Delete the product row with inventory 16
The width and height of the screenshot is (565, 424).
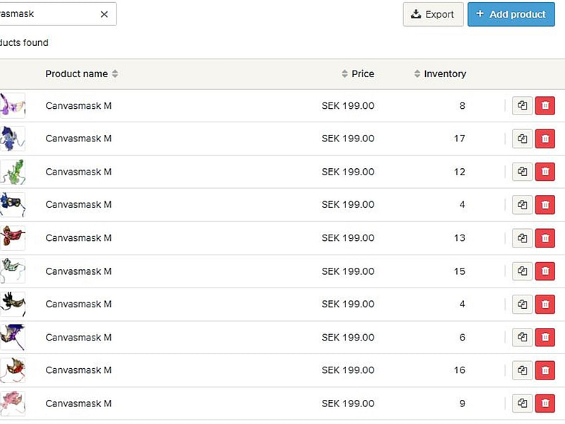point(545,370)
